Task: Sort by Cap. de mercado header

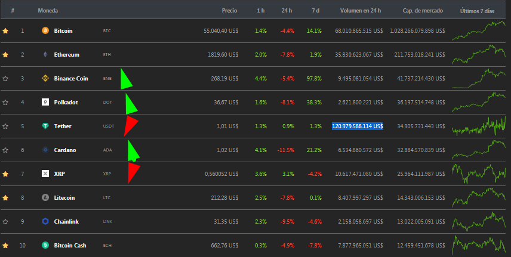Action: pyautogui.click(x=423, y=10)
